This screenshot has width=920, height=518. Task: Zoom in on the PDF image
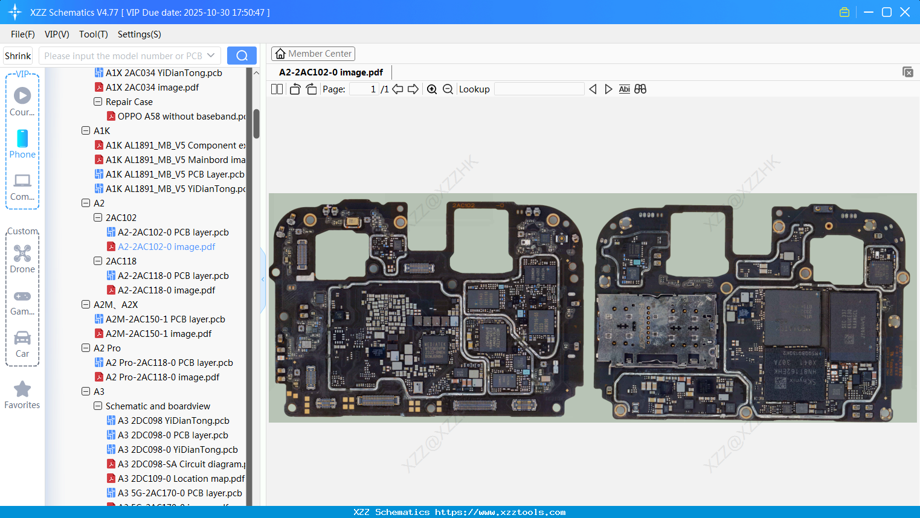point(432,89)
